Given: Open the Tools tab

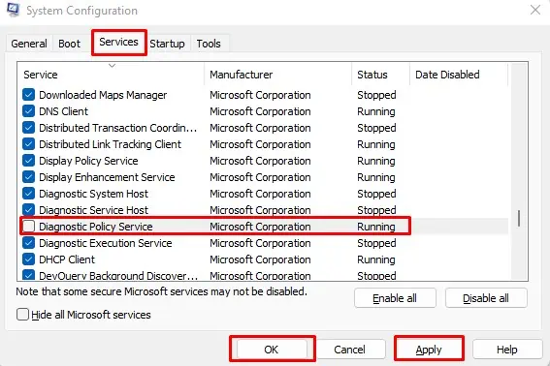Looking at the screenshot, I should pos(209,44).
